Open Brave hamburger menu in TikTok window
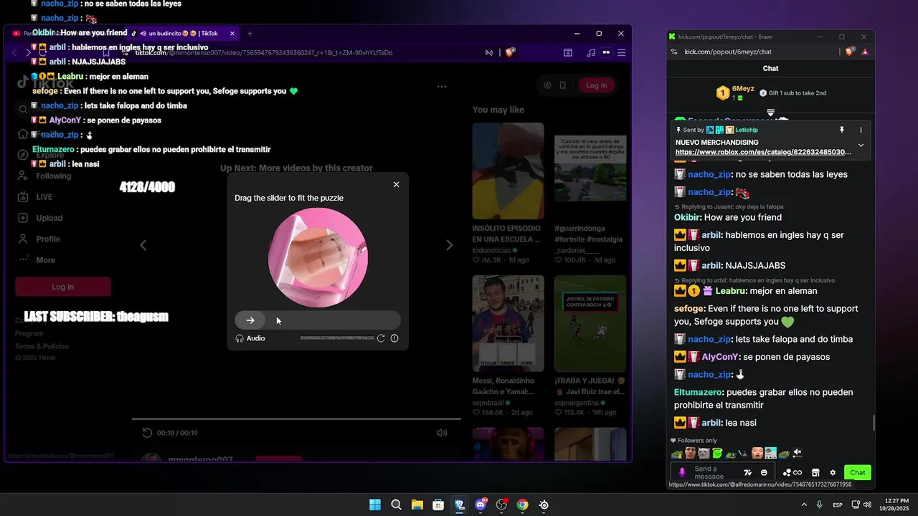The height and width of the screenshot is (516, 918). point(621,52)
